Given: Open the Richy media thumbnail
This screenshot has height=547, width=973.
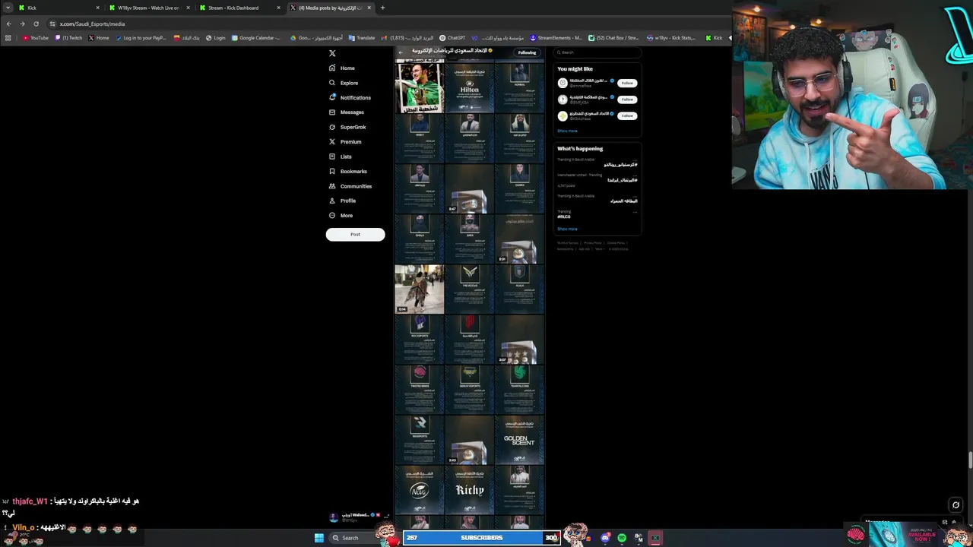Looking at the screenshot, I should pyautogui.click(x=469, y=490).
